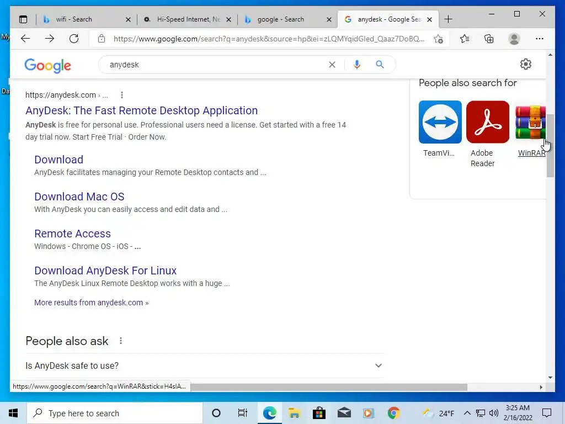The width and height of the screenshot is (565, 424).
Task: Open People also ask options menu
Action: pyautogui.click(x=121, y=341)
